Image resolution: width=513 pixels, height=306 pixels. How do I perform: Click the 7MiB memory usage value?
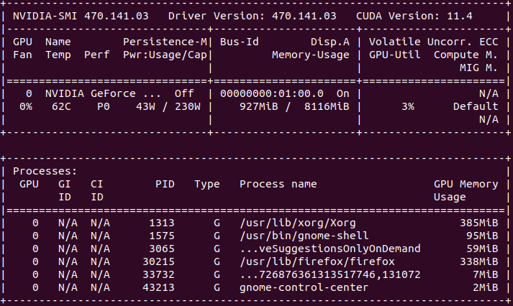pyautogui.click(x=486, y=274)
